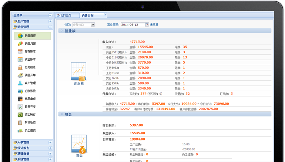This screenshot has height=162, width=285.
Task: Select 应收账款 menu item
Action: coord(33,91)
